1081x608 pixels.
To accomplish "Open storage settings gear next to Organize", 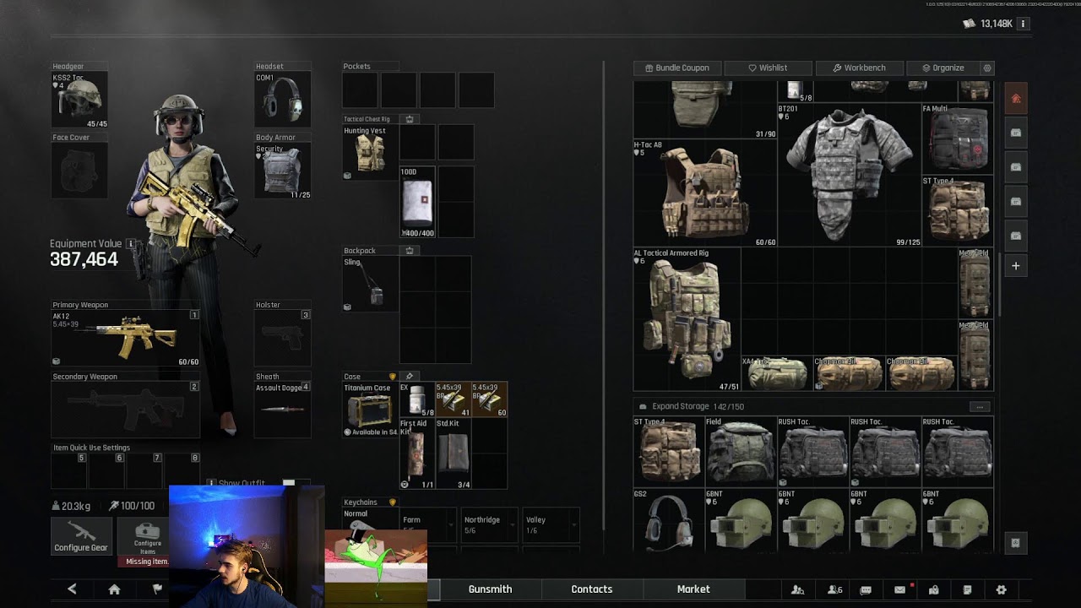I will (x=987, y=68).
